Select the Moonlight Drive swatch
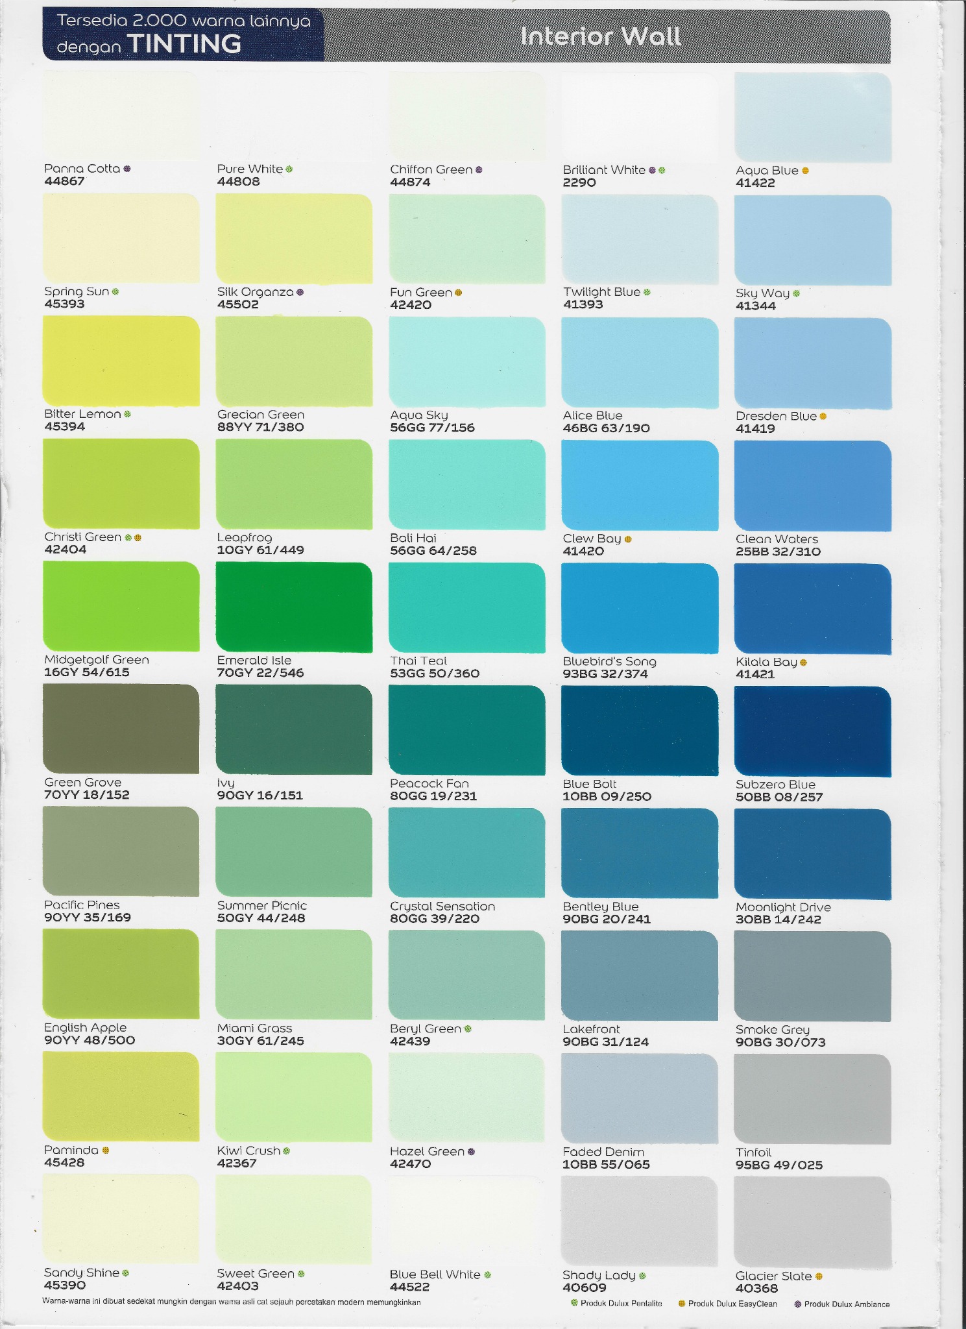The width and height of the screenshot is (966, 1329). pos(813,853)
